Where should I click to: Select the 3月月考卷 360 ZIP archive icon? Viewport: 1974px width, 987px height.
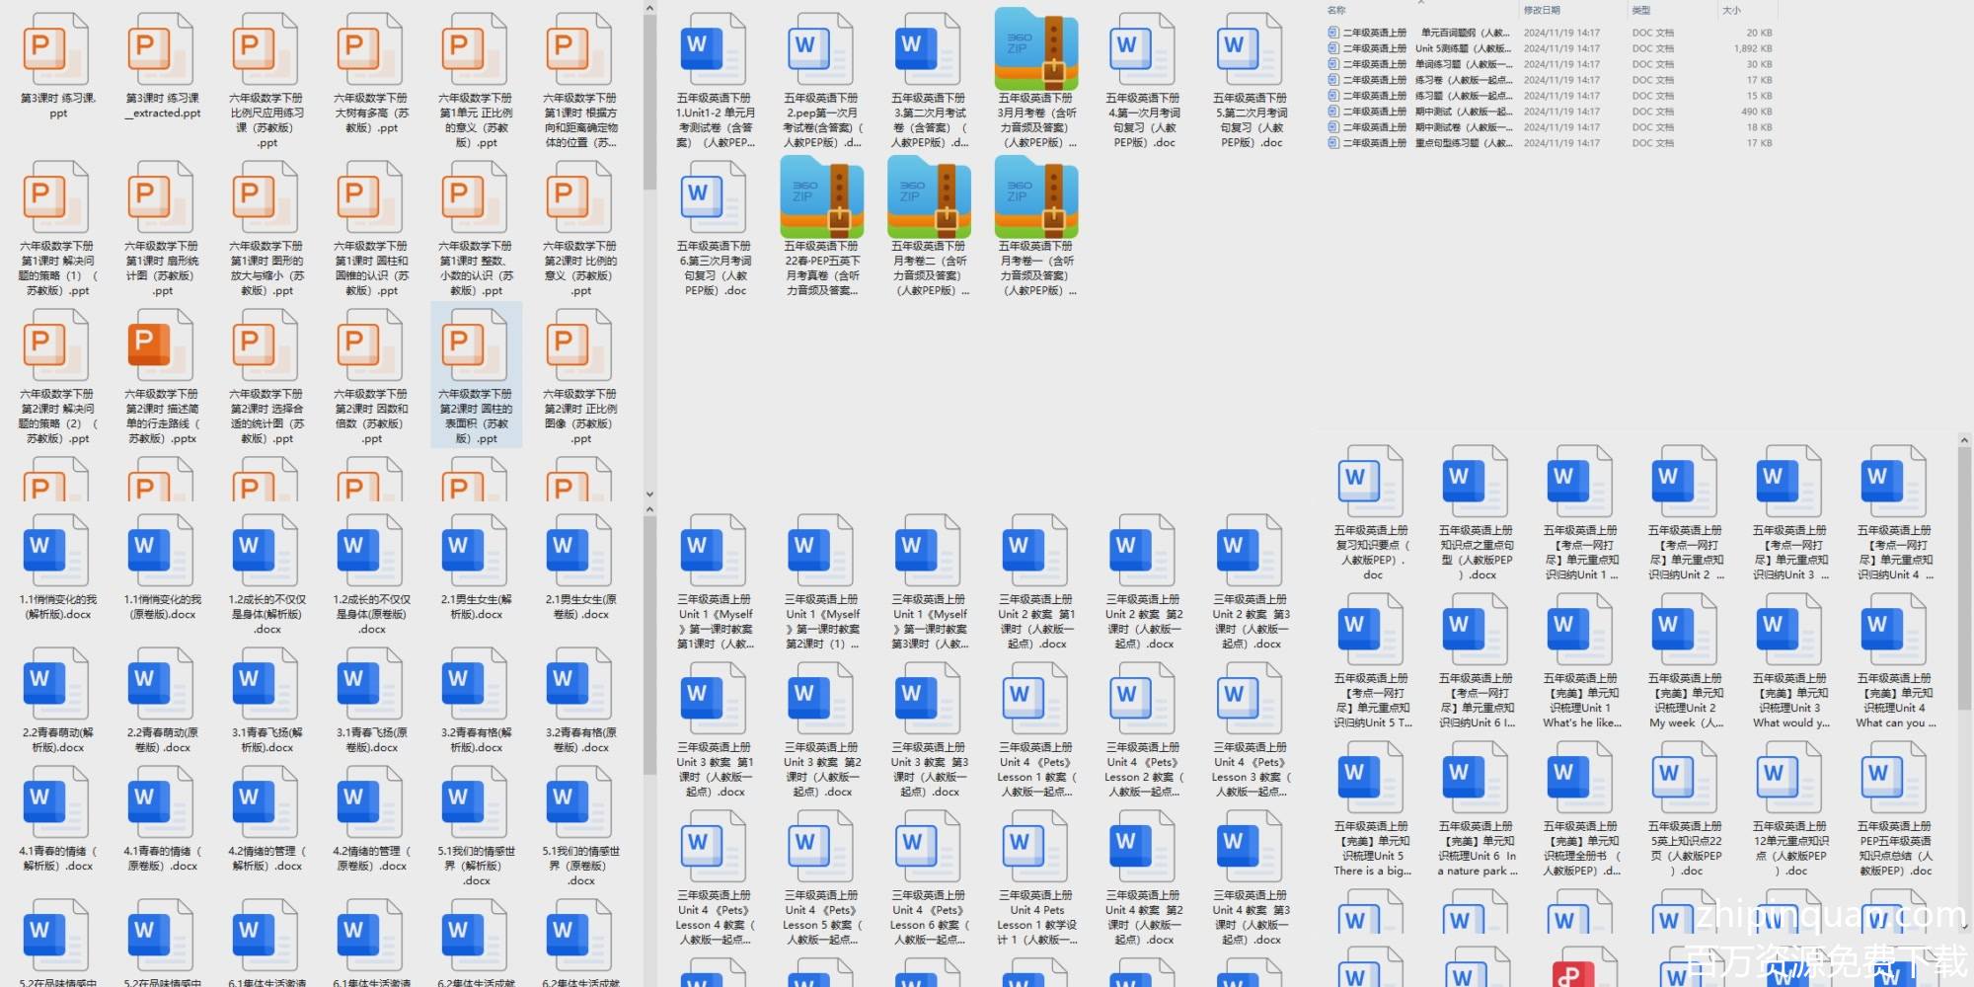coord(1036,48)
